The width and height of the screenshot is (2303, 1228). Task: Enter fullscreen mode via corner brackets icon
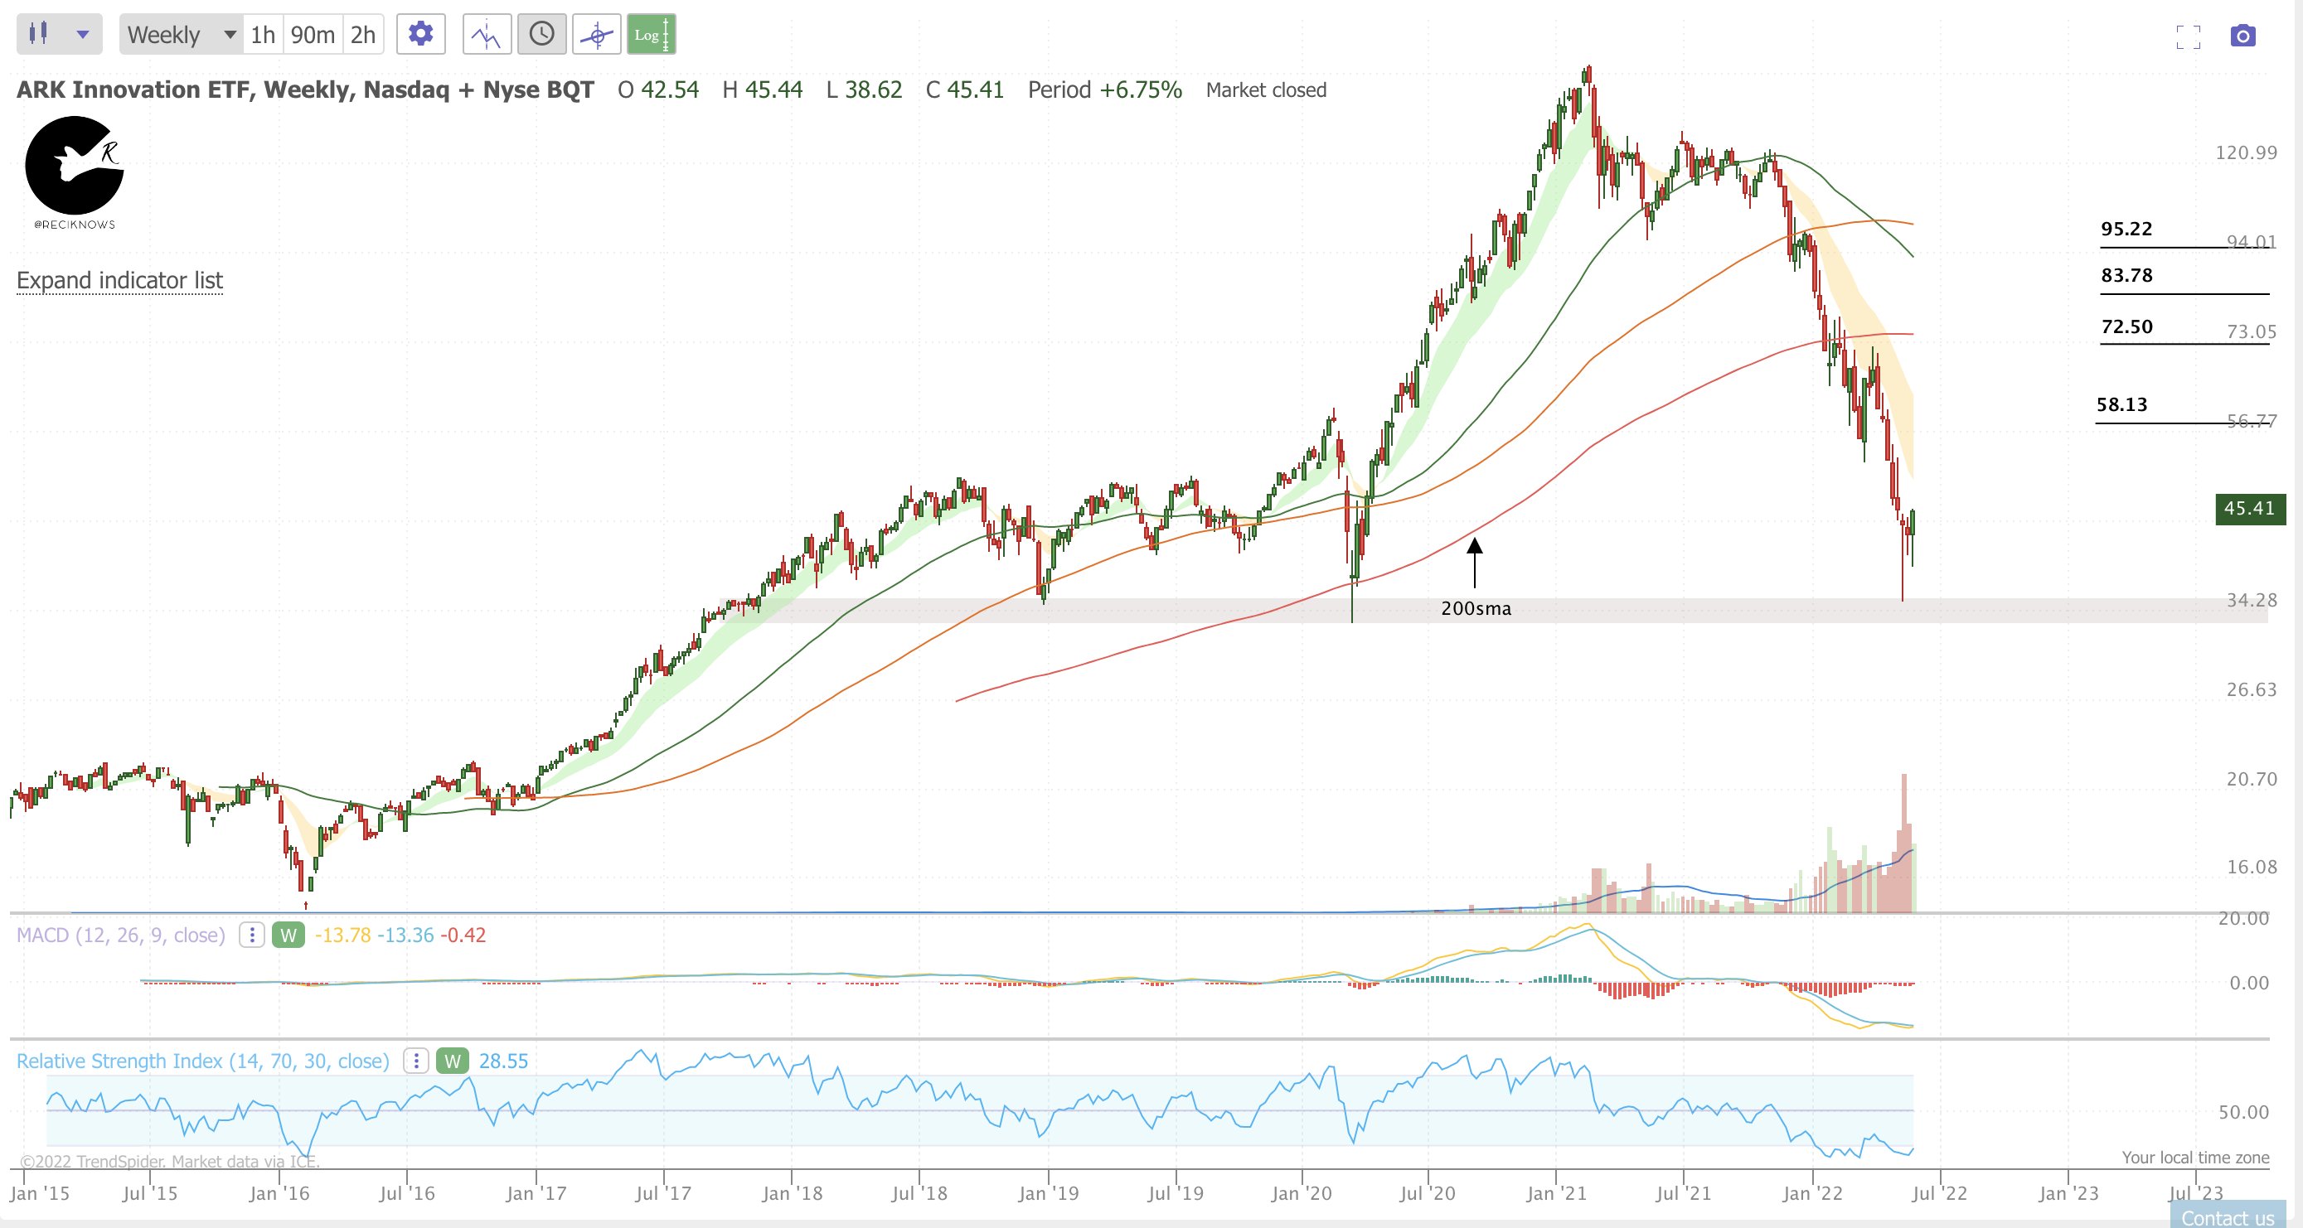coord(2188,36)
